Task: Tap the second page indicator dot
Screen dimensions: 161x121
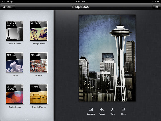Action: (x=28, y=119)
